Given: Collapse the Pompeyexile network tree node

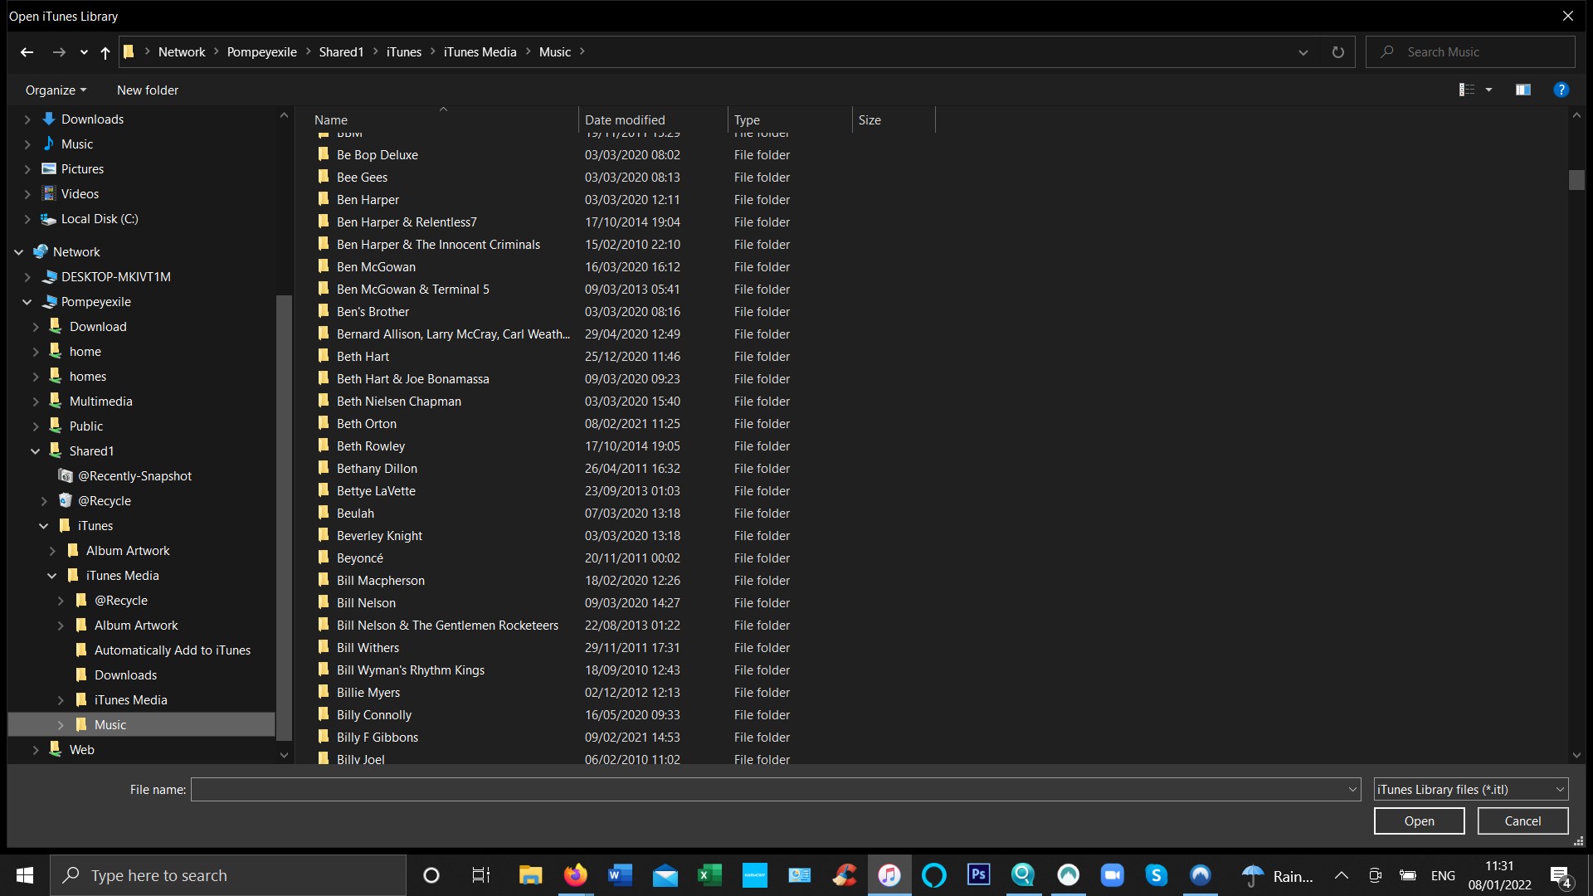Looking at the screenshot, I should (27, 302).
